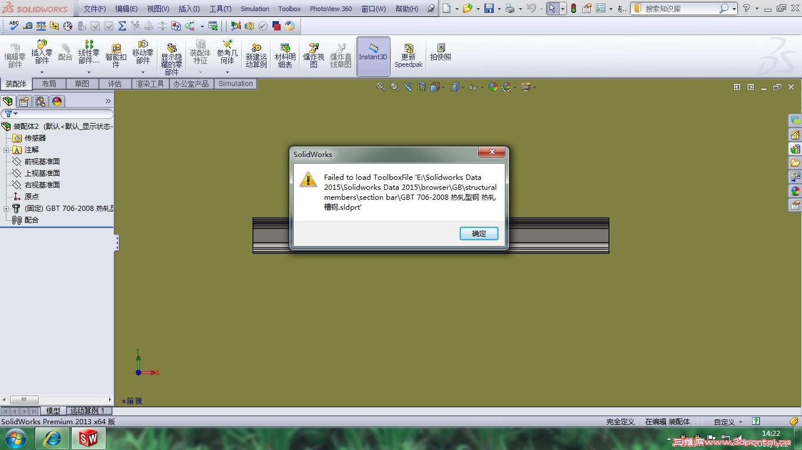The image size is (802, 450).
Task: Open the ConfigurationManager panel tab icon
Action: 41,101
